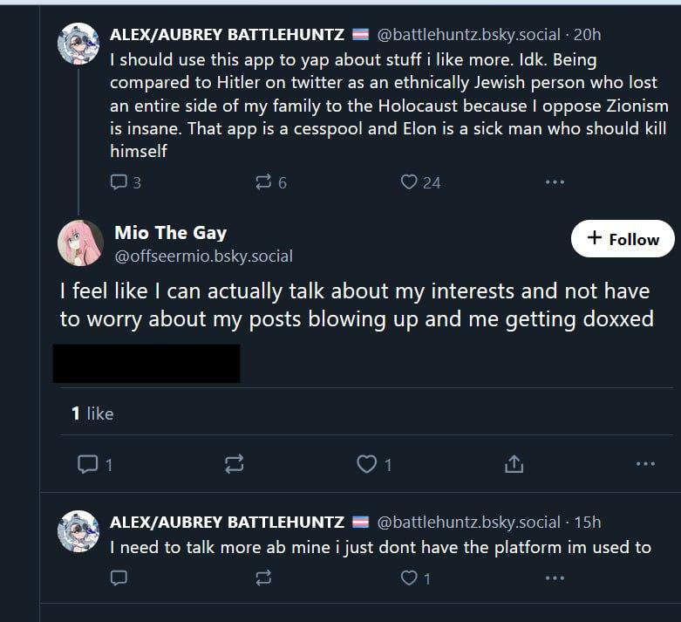This screenshot has height=622, width=681.
Task: Reply to the top Battlehuntz post
Action: coord(119,182)
